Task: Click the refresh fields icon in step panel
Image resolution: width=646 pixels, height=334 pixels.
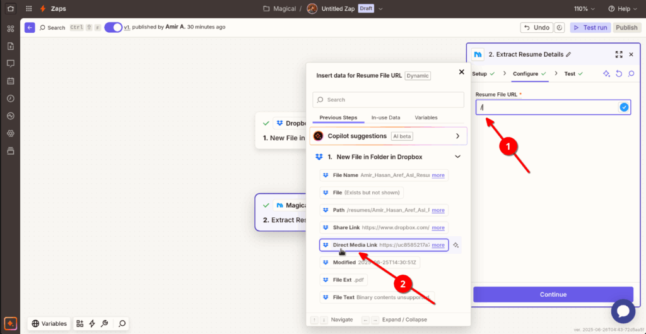Action: point(619,74)
